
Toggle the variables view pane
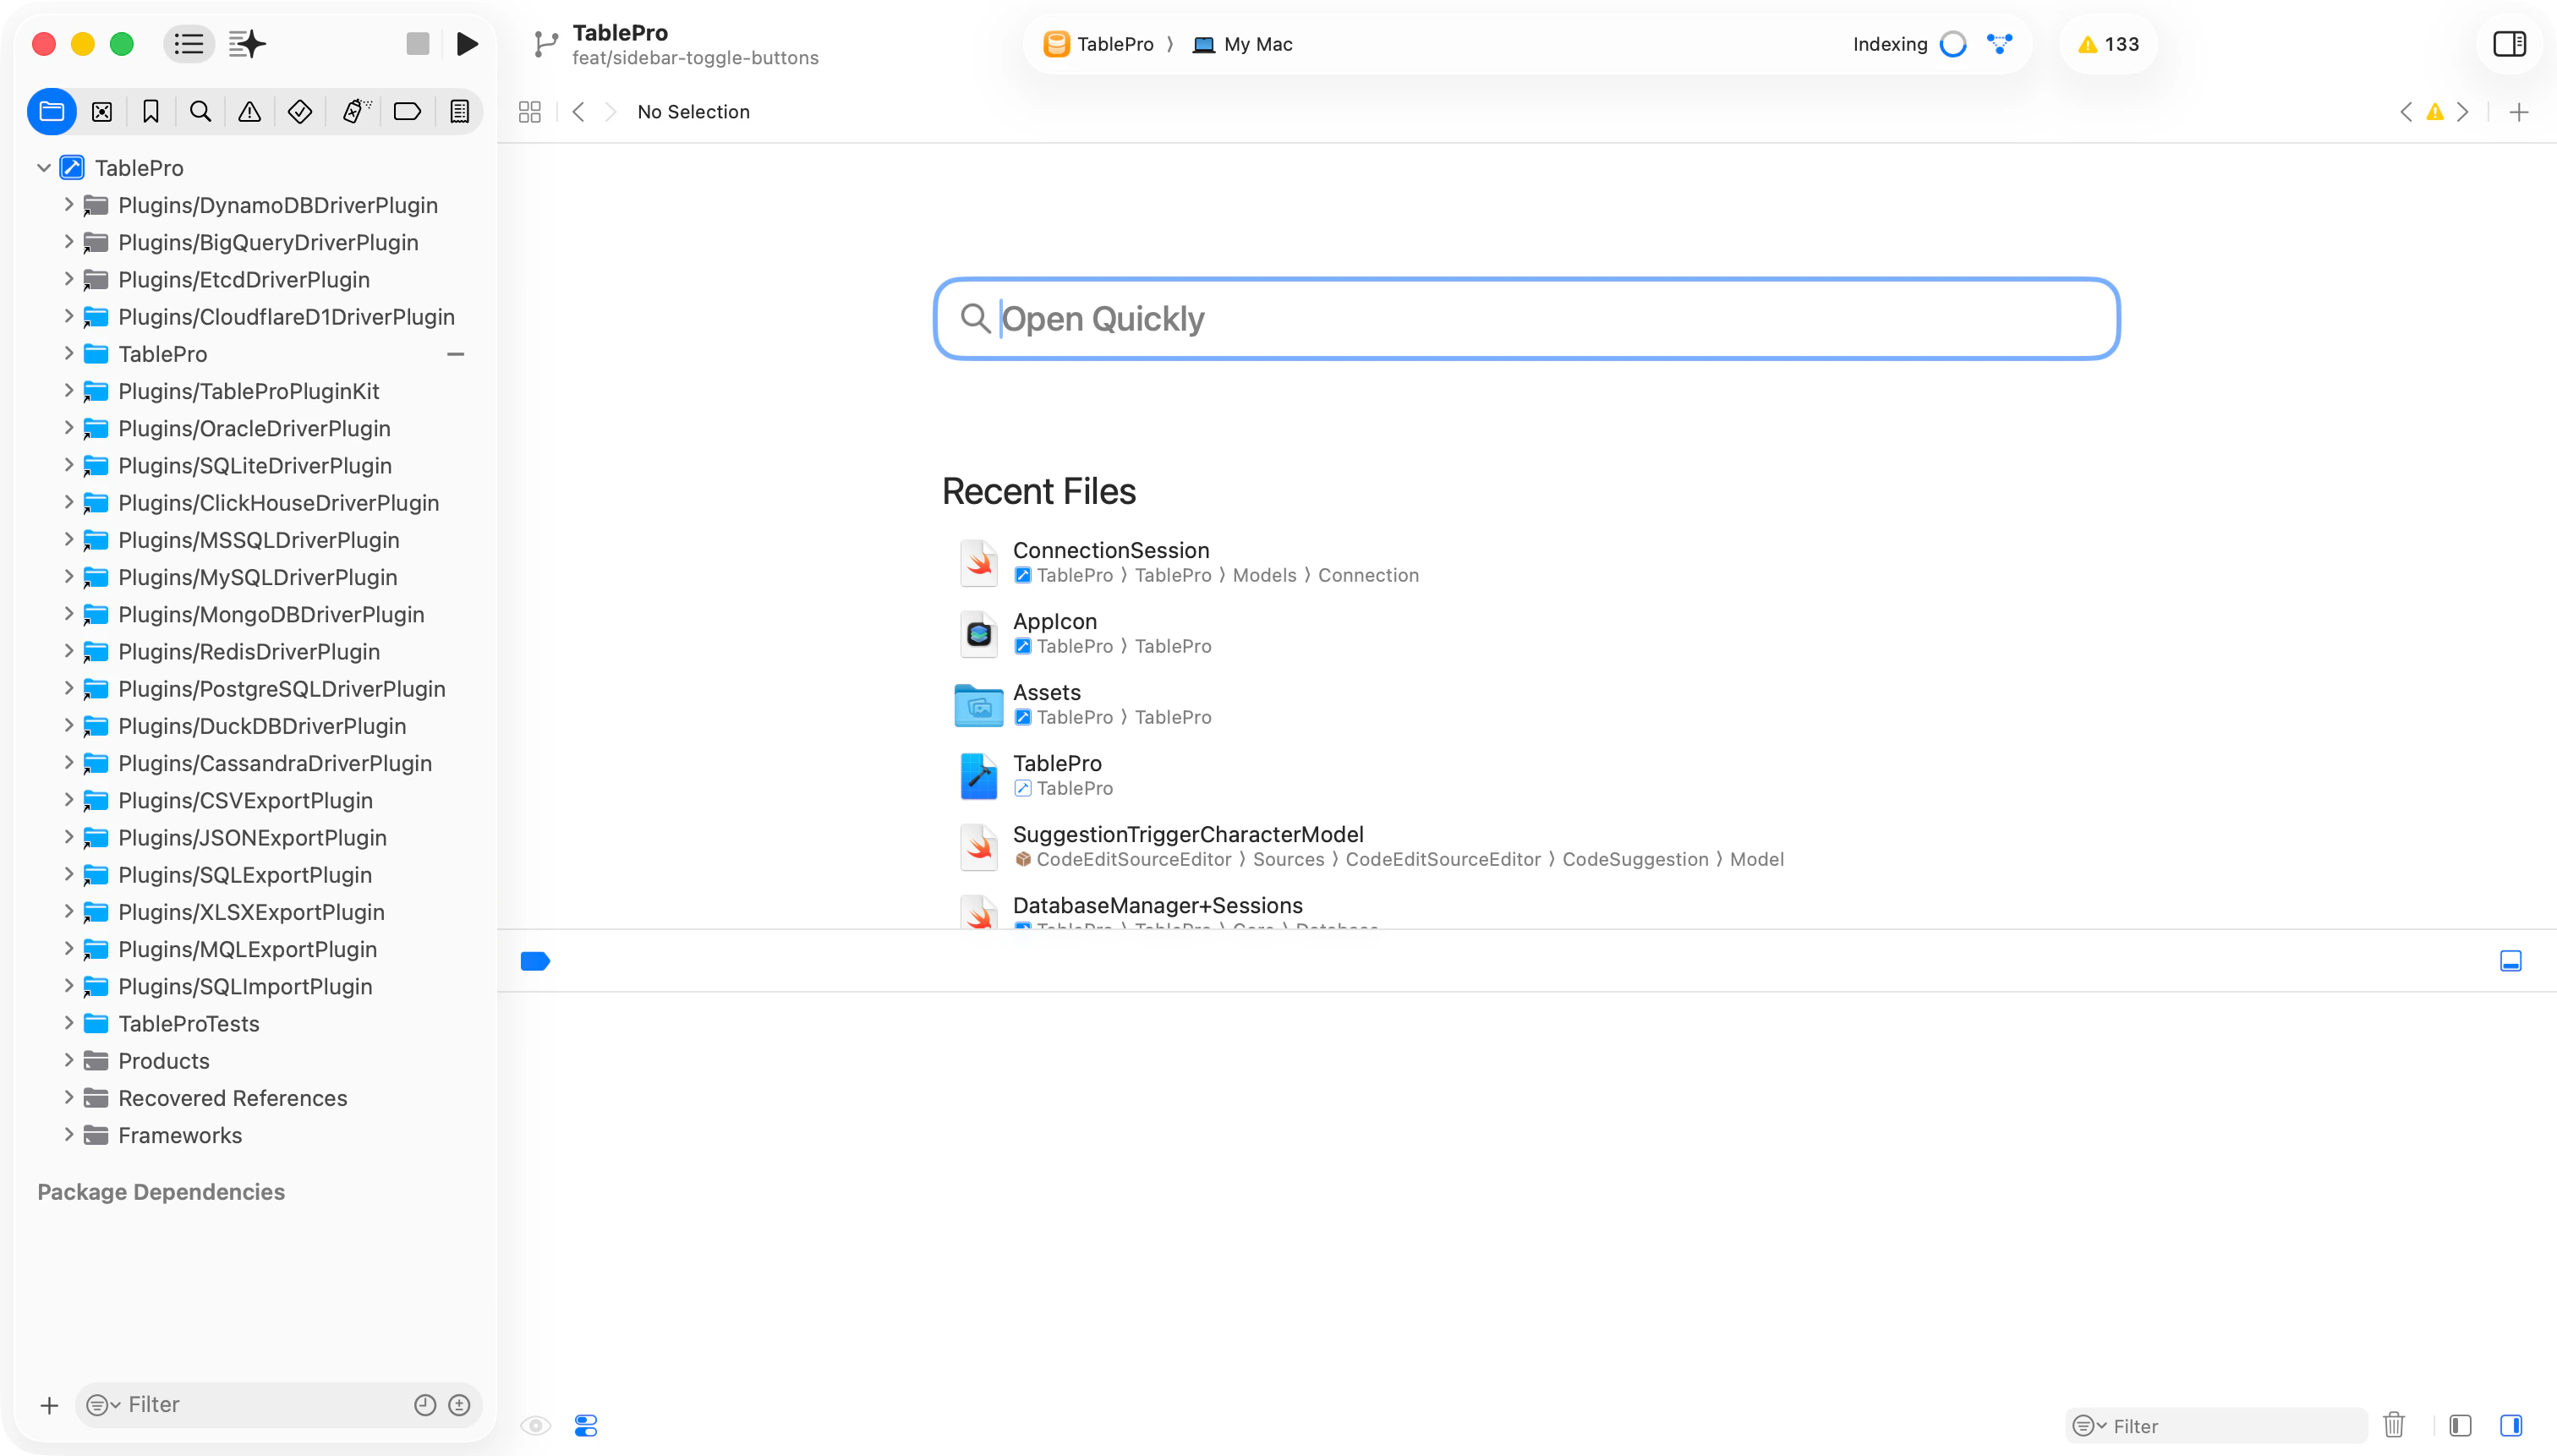pos(2460,1425)
